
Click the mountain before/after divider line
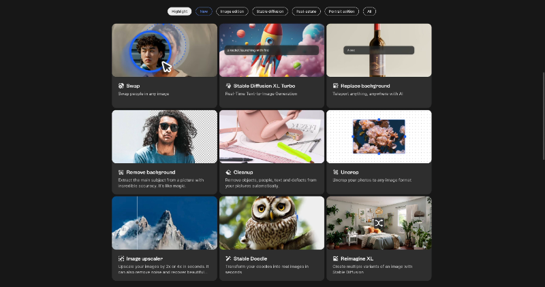138,223
